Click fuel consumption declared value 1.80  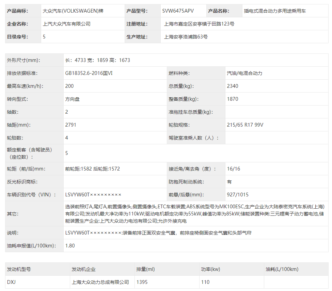[x=70, y=246]
